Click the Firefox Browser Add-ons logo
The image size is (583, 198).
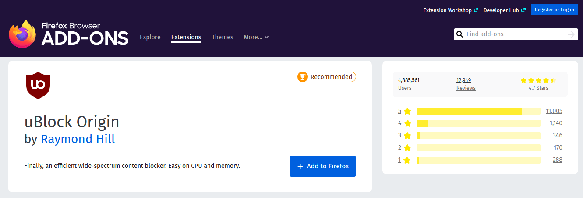coord(69,34)
